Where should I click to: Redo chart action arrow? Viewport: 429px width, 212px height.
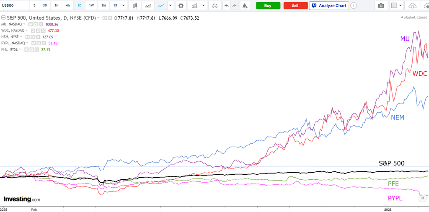click(234, 5)
